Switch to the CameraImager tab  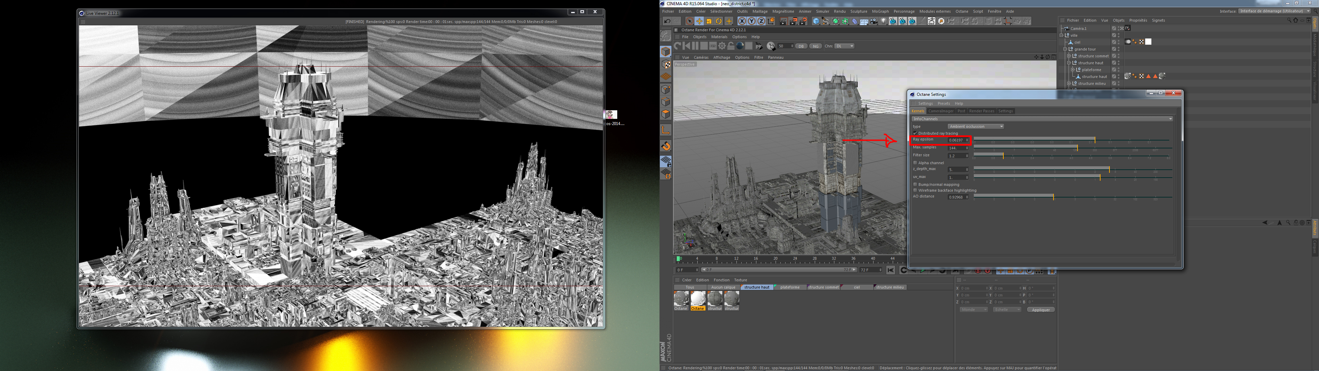pyautogui.click(x=941, y=111)
